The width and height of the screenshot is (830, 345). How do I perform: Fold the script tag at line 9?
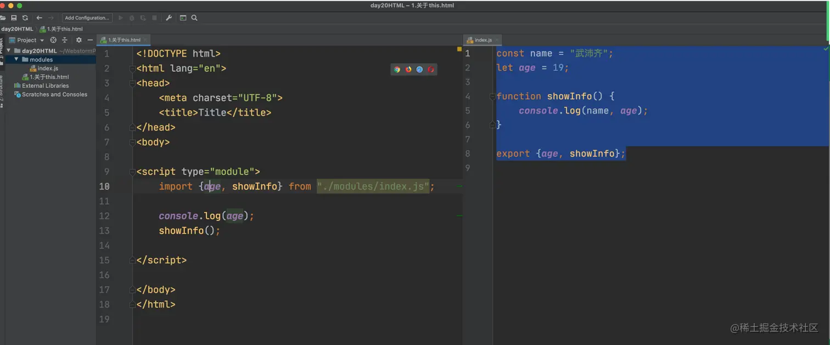[132, 172]
